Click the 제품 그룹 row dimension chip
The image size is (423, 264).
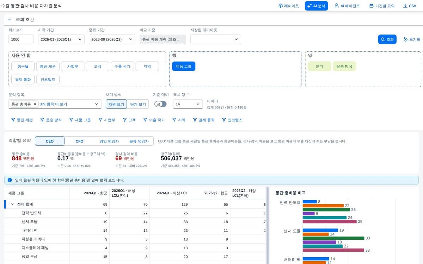(x=184, y=66)
